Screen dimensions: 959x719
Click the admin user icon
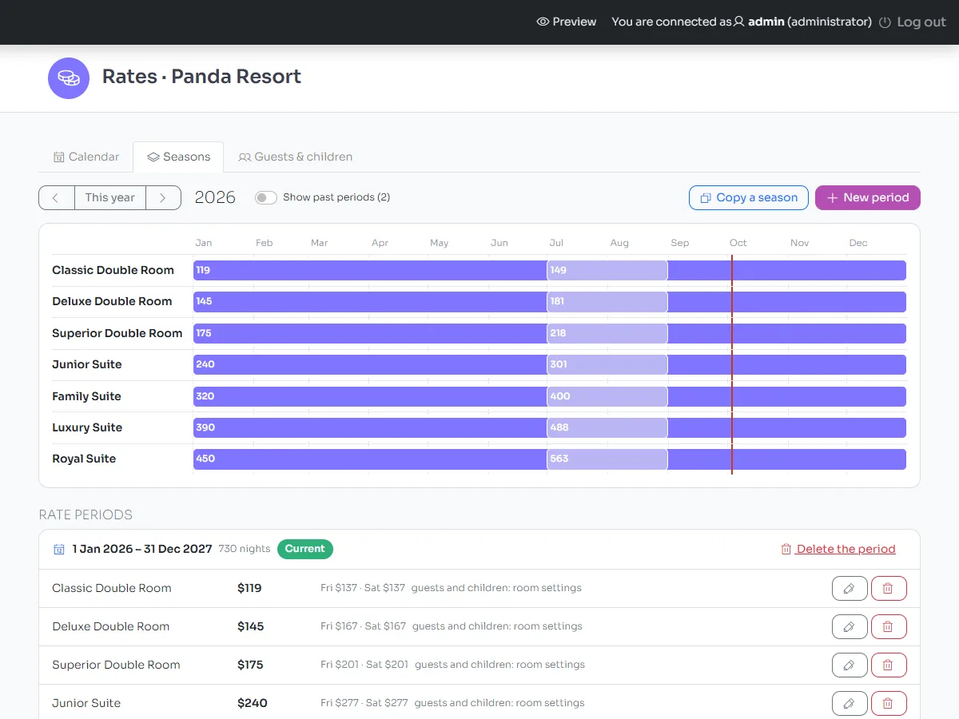pyautogui.click(x=739, y=22)
